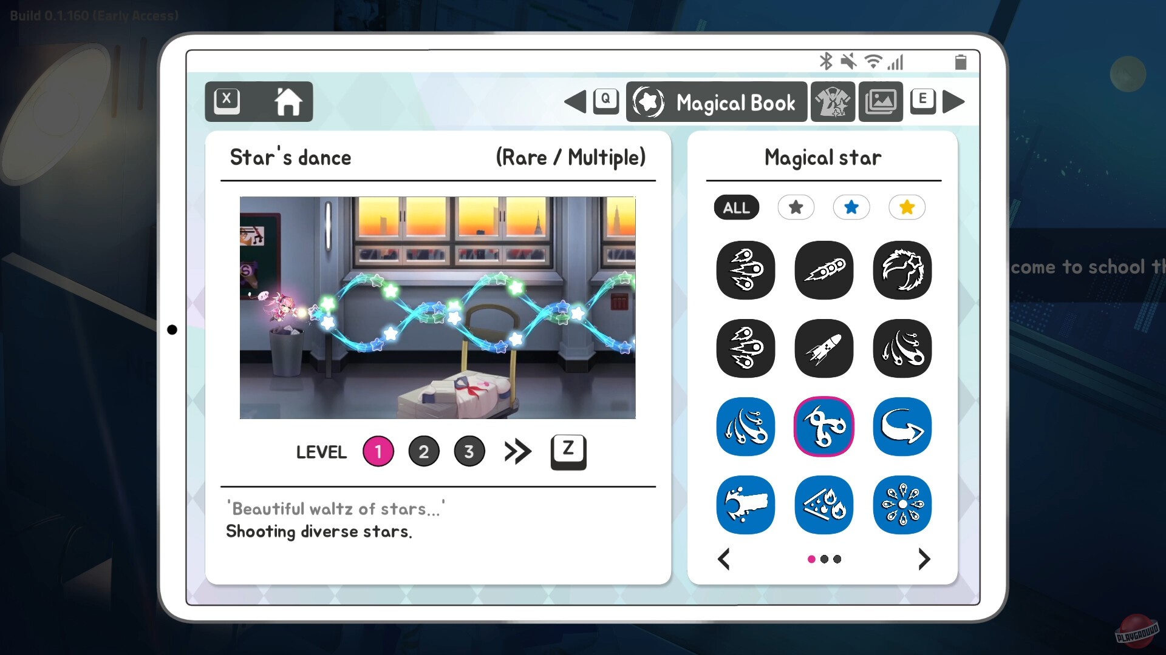Viewport: 1166px width, 655px height.
Task: Navigate forward using top-right arrow
Action: click(953, 101)
